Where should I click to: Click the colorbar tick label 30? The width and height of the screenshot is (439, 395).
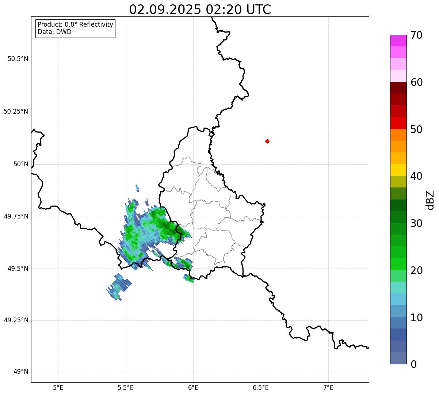(x=416, y=223)
